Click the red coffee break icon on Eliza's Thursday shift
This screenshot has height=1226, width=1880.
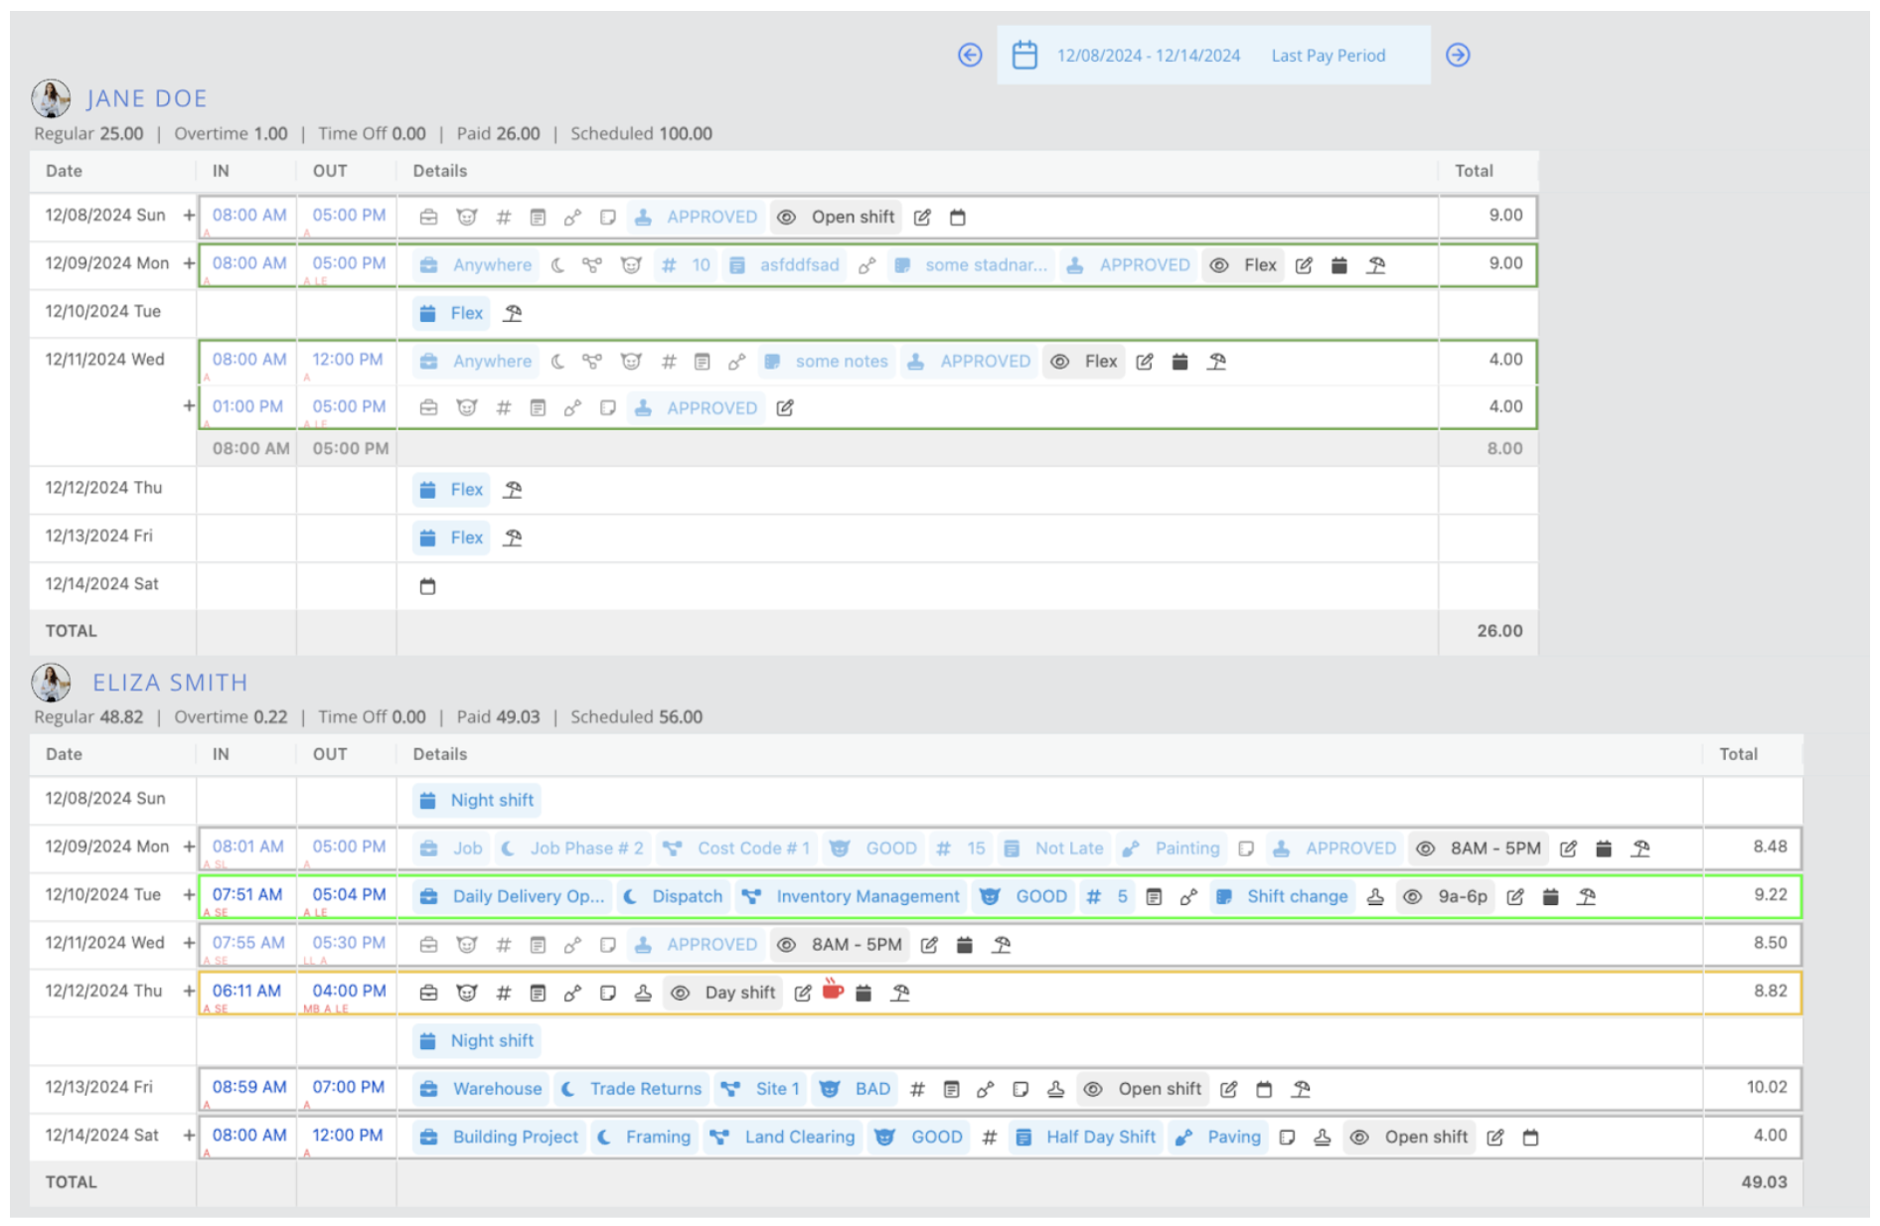coord(832,991)
